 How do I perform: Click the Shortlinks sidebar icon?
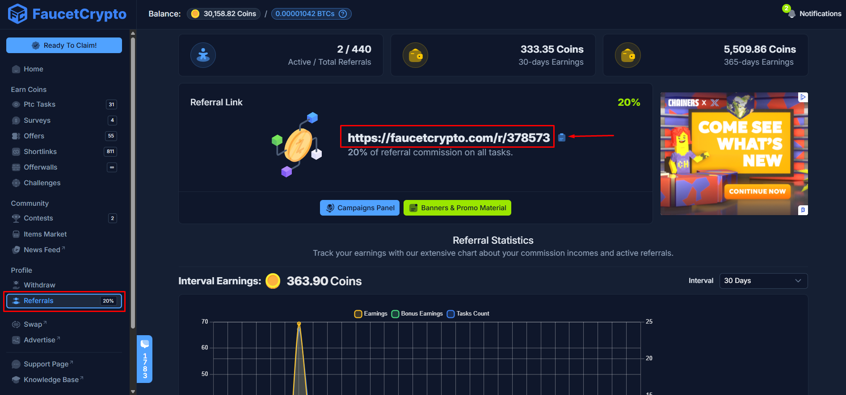coord(16,152)
